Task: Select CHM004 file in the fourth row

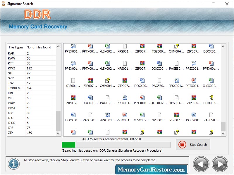Action: 211,100
